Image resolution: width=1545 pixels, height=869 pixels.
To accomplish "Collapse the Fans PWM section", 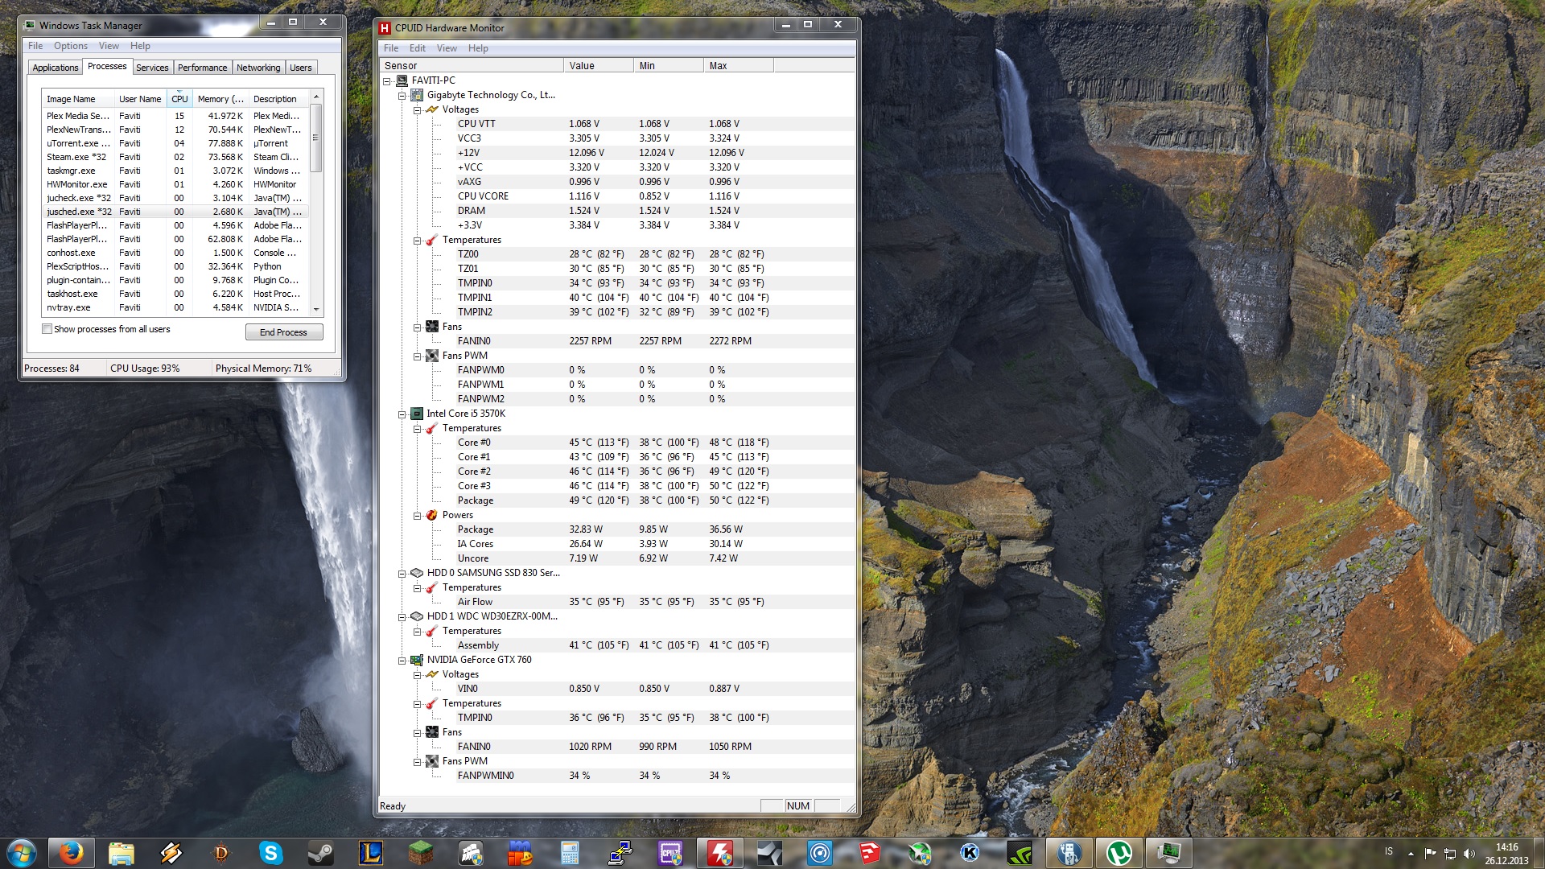I will click(416, 356).
